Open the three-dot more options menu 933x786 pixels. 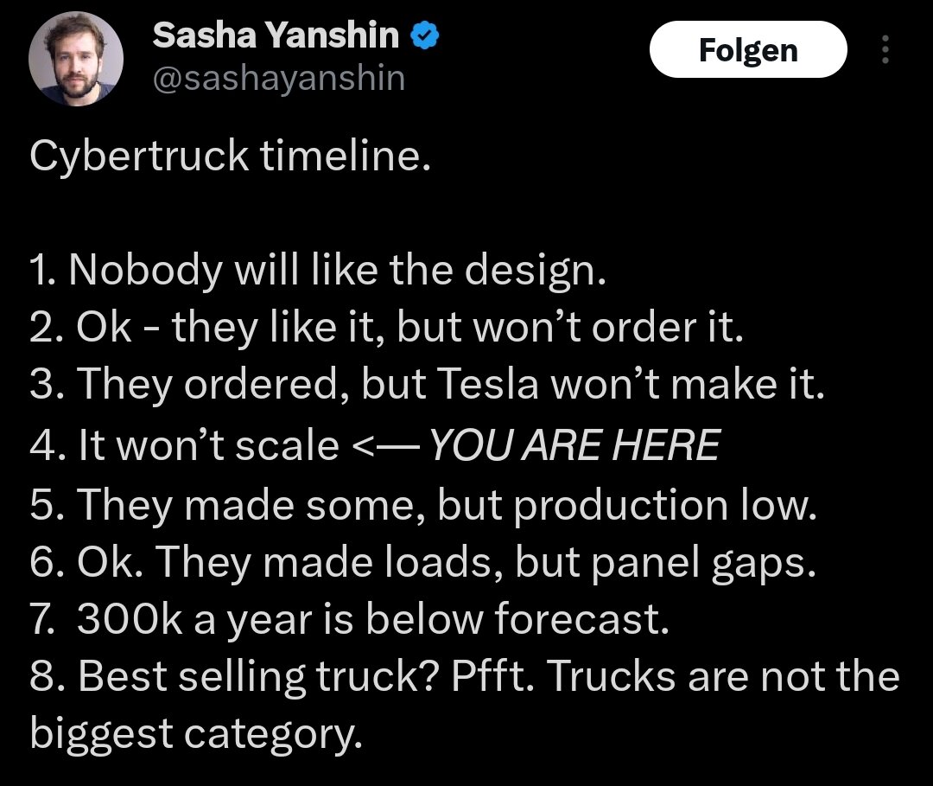884,52
